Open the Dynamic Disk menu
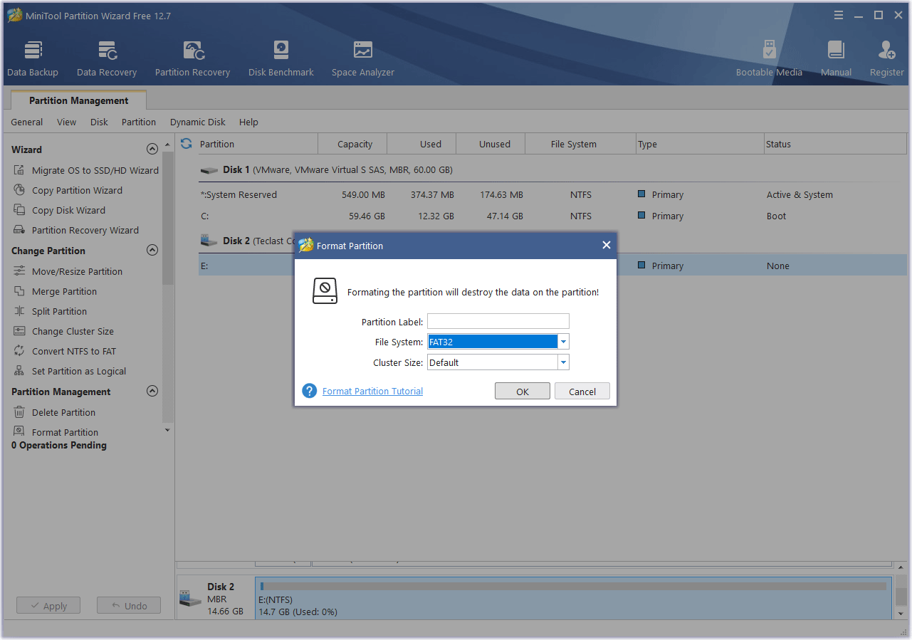 pyautogui.click(x=198, y=122)
